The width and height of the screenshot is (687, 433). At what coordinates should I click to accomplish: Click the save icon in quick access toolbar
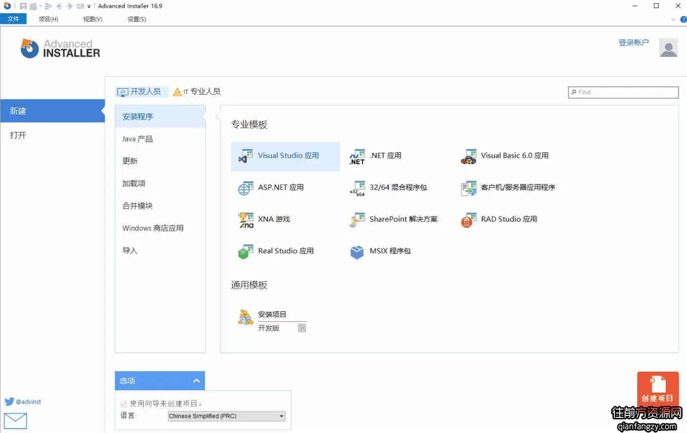click(23, 6)
